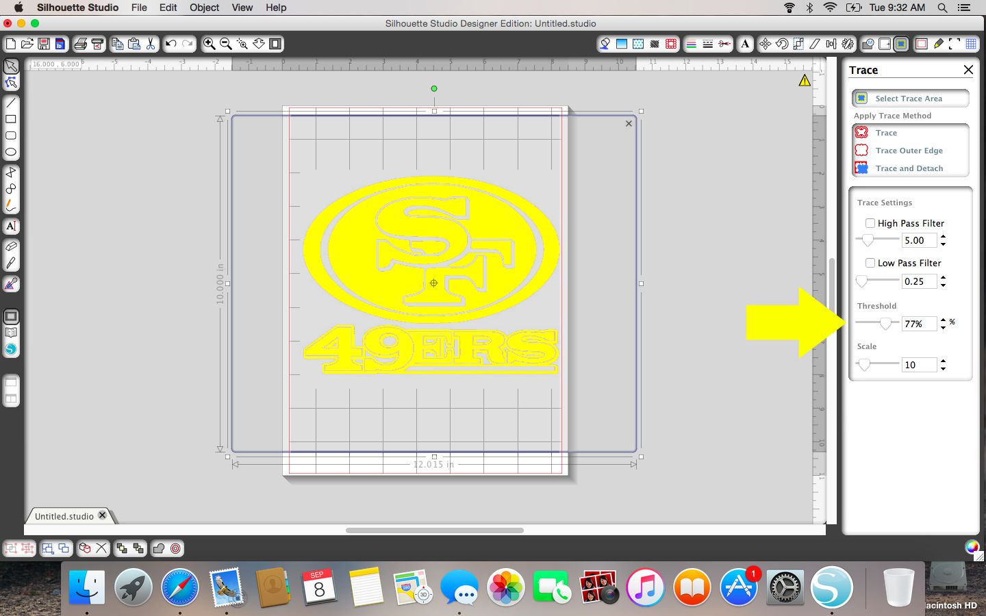The width and height of the screenshot is (986, 616).
Task: Select the Edit Points tool
Action: 11,83
